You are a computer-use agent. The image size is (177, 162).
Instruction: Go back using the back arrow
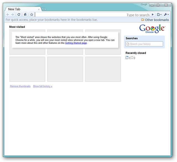pos(8,14)
